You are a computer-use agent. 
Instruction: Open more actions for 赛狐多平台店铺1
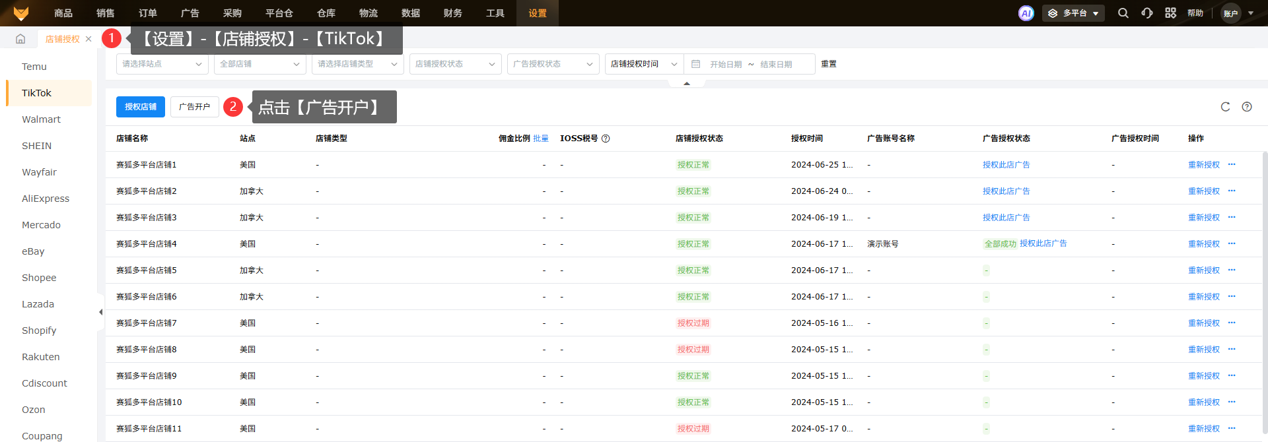pyautogui.click(x=1232, y=165)
